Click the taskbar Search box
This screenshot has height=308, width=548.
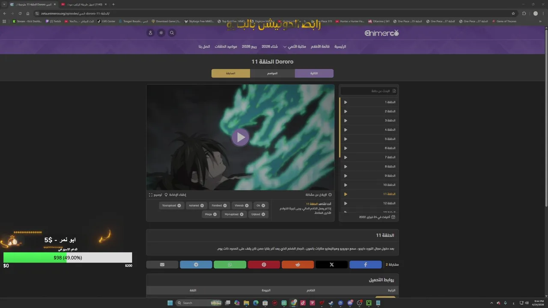tap(199, 303)
